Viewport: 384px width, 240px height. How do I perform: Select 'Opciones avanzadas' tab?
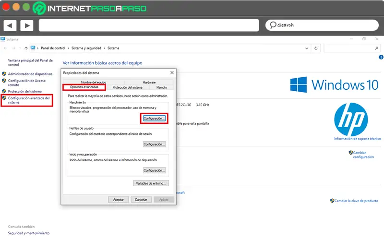coord(84,87)
